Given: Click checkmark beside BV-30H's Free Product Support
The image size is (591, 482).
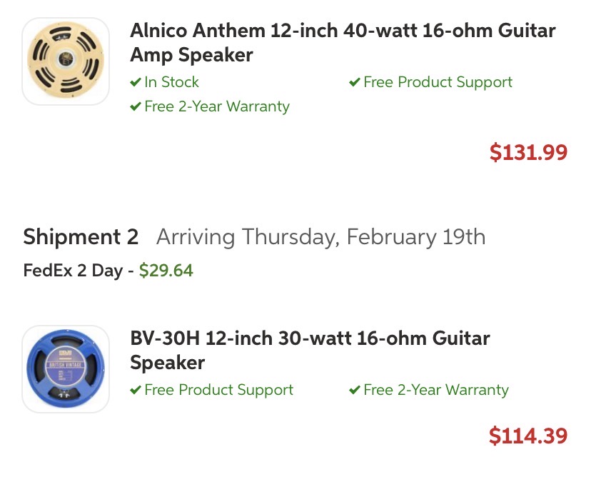Looking at the screenshot, I should (x=136, y=391).
